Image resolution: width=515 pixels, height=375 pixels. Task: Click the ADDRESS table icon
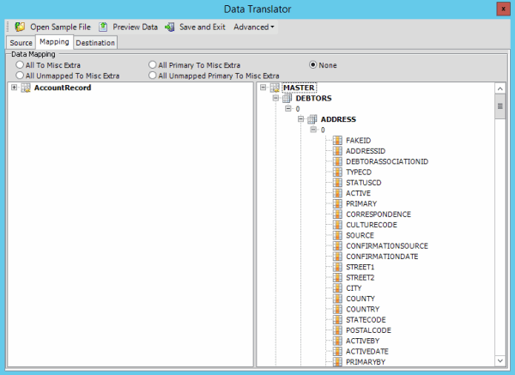(x=312, y=119)
